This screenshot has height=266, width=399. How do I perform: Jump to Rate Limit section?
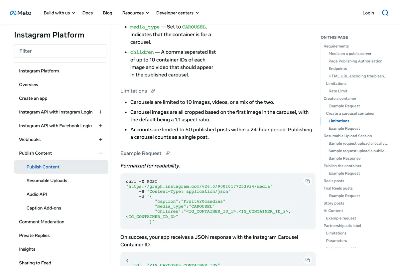[338, 91]
